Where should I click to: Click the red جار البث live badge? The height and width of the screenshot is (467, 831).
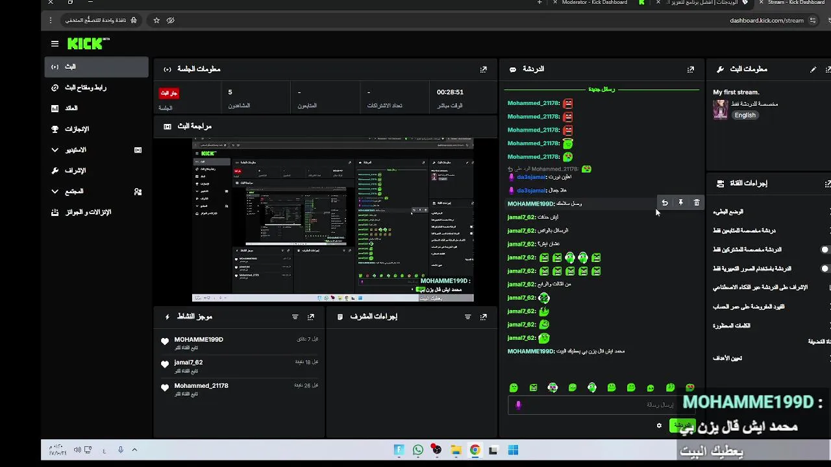pyautogui.click(x=169, y=93)
